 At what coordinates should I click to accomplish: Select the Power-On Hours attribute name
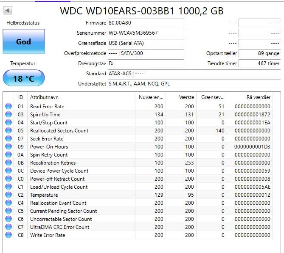(49, 147)
